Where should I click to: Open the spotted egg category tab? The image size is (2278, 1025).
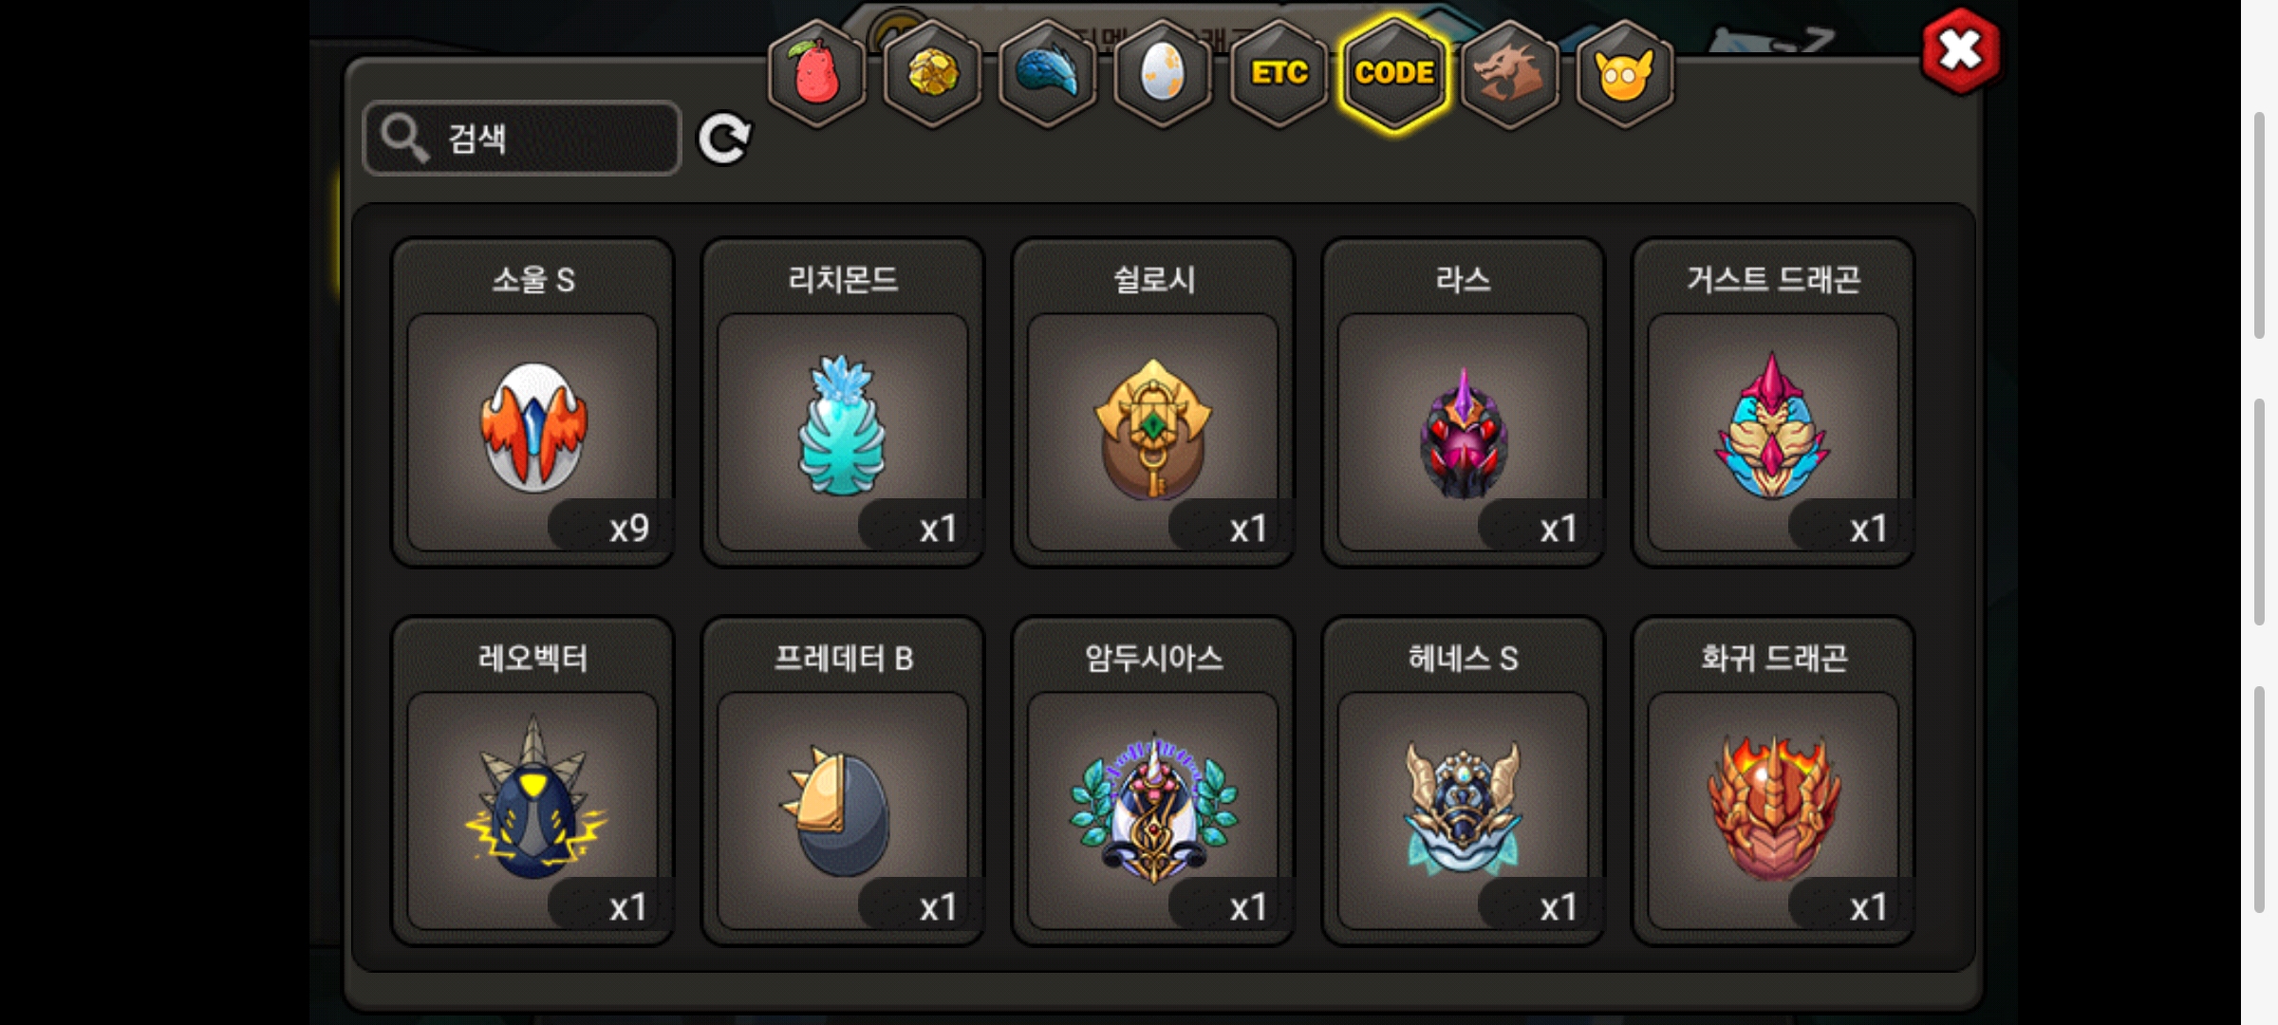pyautogui.click(x=1163, y=73)
